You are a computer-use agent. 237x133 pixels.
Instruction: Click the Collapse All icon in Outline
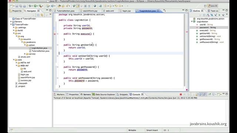[204, 15]
